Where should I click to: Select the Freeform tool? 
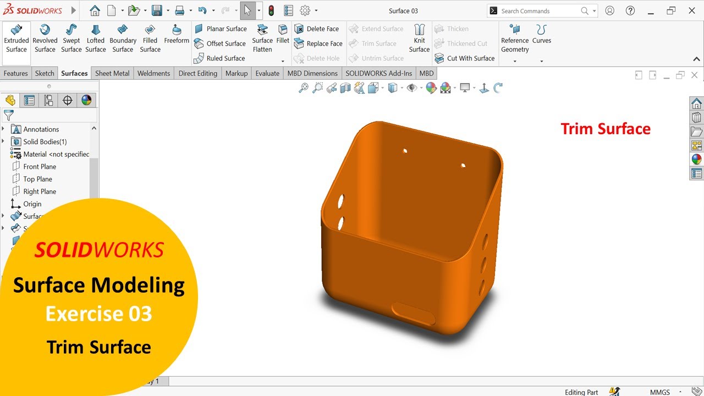tap(177, 34)
